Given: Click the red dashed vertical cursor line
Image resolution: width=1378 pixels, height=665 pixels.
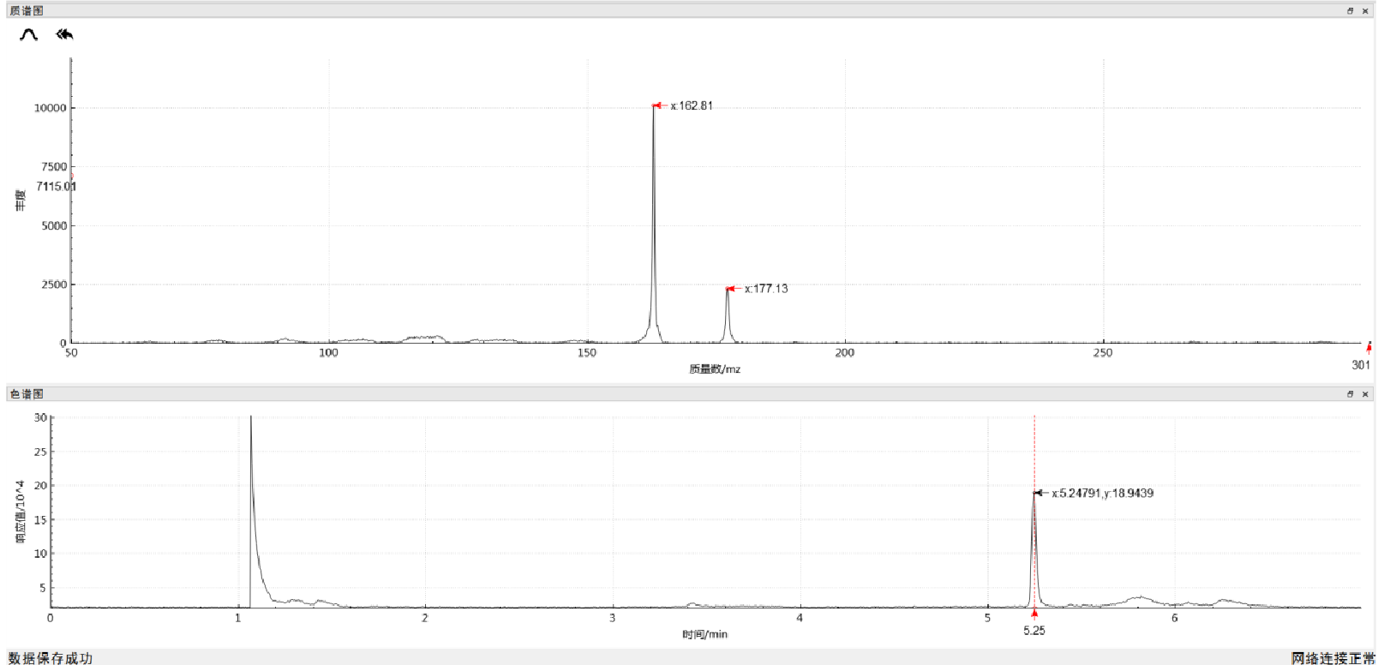Looking at the screenshot, I should pyautogui.click(x=1034, y=454).
